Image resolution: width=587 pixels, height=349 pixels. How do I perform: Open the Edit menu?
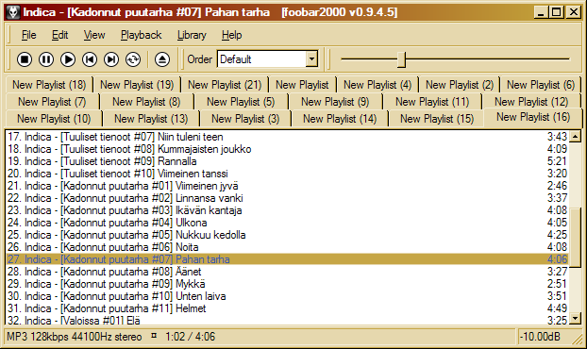pos(59,35)
